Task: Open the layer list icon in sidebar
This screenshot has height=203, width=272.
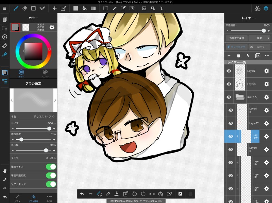Action: [x=5, y=81]
